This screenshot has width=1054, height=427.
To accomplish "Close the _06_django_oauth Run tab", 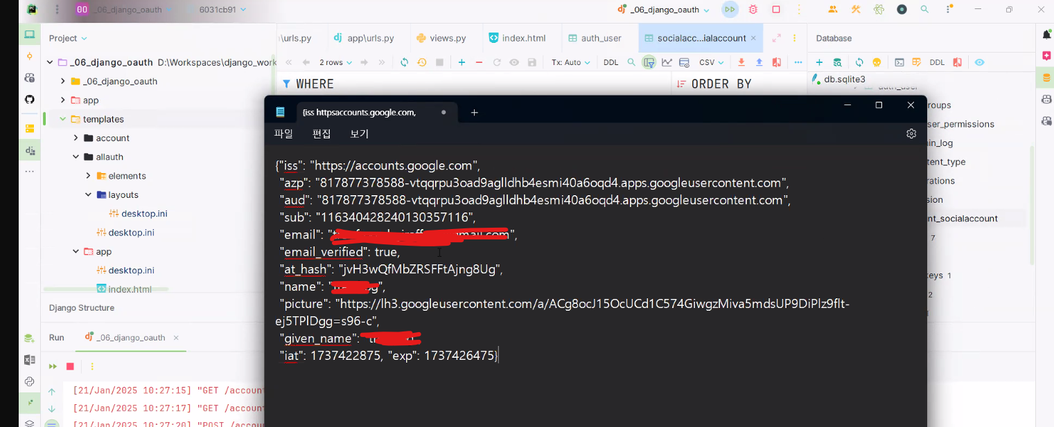I will point(176,338).
